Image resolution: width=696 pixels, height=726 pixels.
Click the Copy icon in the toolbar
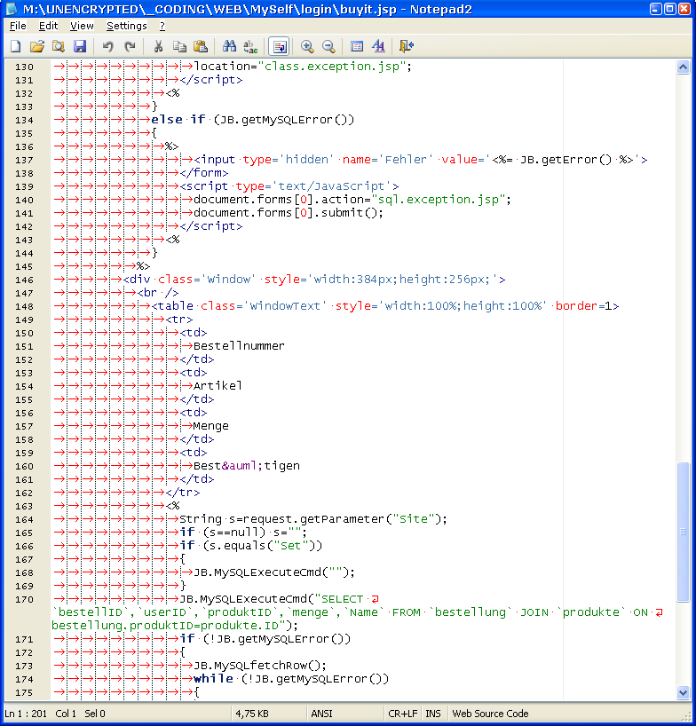tap(179, 46)
